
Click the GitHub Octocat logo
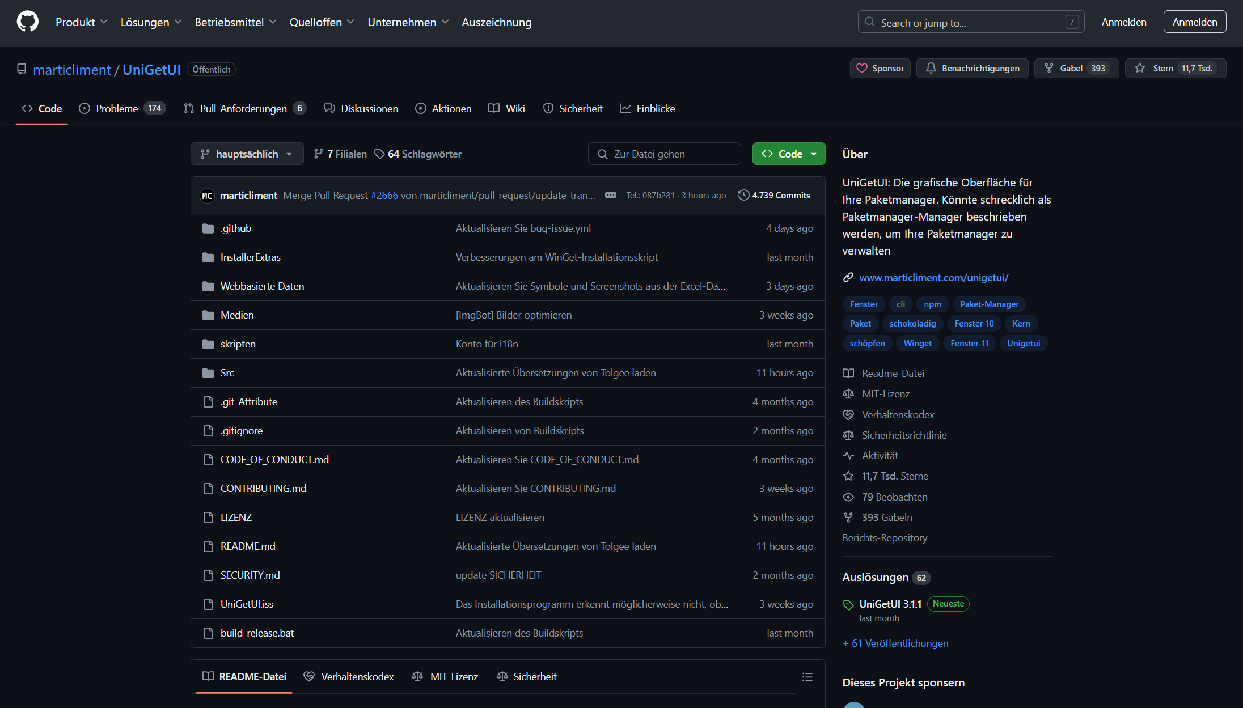coord(27,22)
